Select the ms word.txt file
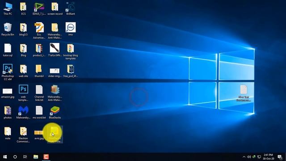Viewport: 286px width, 161px height. [x=39, y=112]
